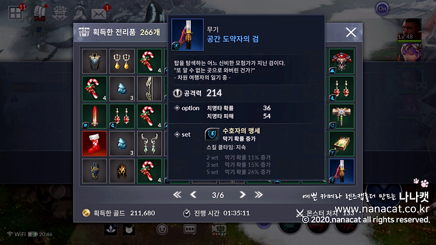
Task: Open the chat bubble icon in the bottom bar
Action: coord(190,229)
